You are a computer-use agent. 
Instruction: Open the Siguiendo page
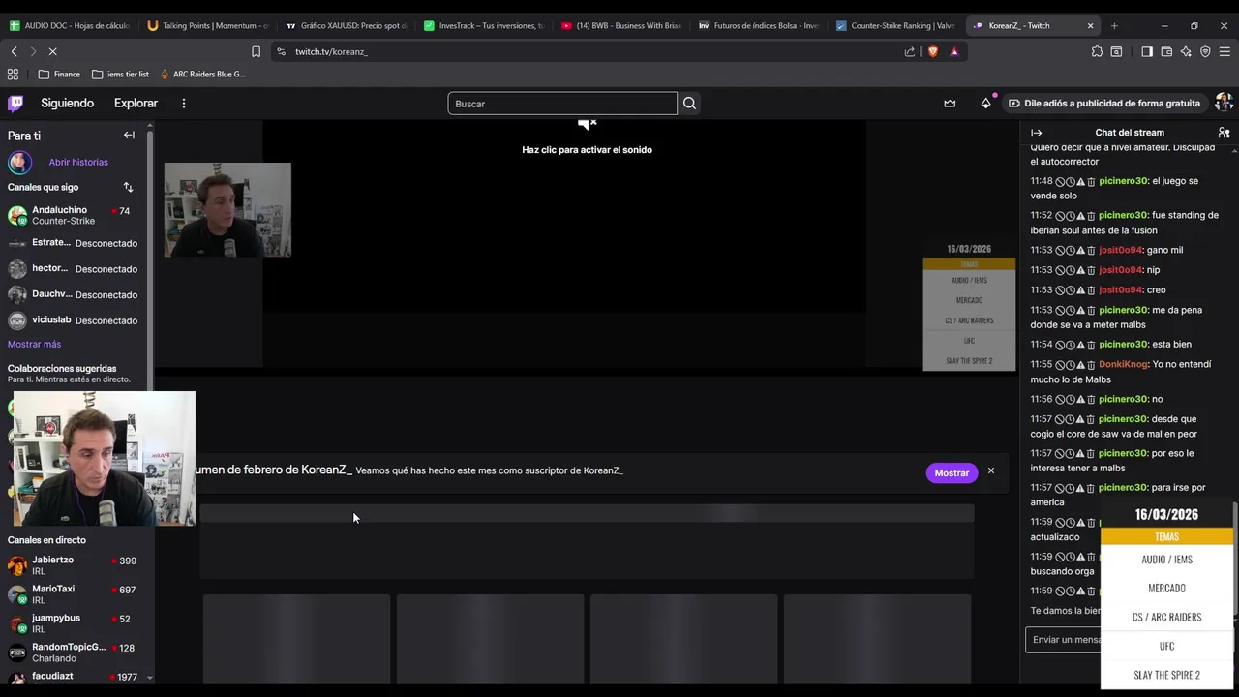[67, 104]
